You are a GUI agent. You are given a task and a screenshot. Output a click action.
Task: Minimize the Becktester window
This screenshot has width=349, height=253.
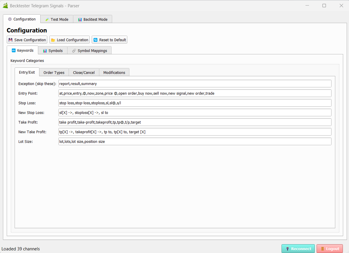(x=307, y=6)
